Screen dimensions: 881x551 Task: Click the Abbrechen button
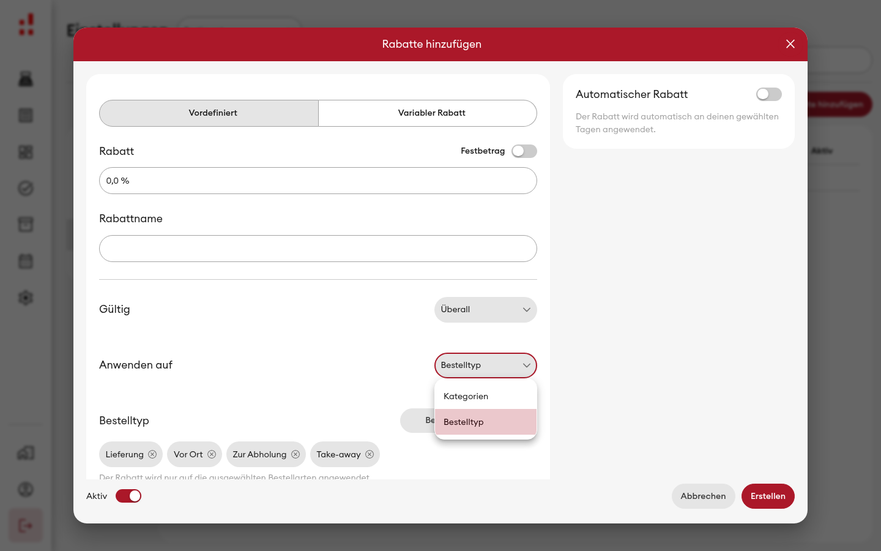704,496
